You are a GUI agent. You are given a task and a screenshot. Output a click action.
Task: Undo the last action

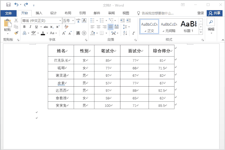[x=16, y=5]
